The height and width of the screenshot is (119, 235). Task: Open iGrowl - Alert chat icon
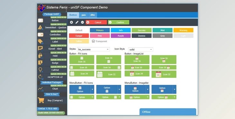click(40, 48)
